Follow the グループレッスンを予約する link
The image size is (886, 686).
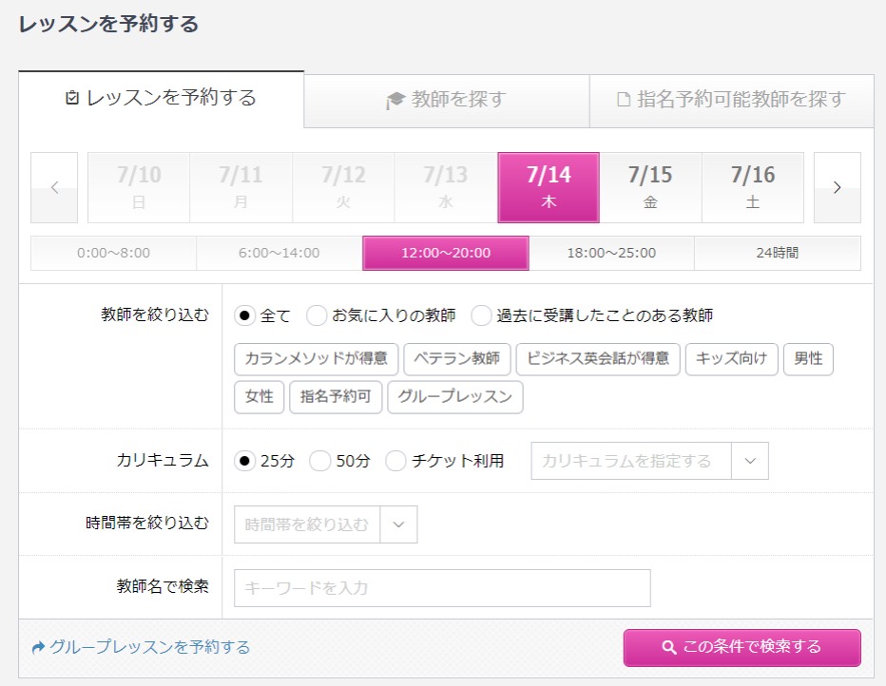pos(141,647)
